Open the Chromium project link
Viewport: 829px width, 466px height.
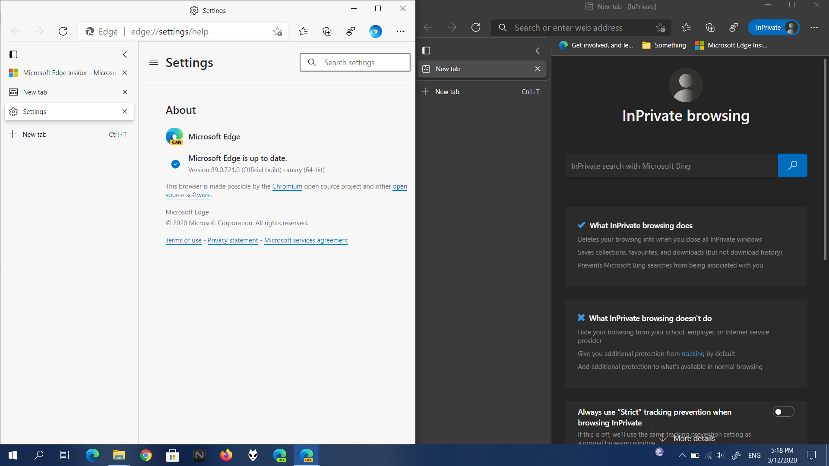[x=287, y=186]
